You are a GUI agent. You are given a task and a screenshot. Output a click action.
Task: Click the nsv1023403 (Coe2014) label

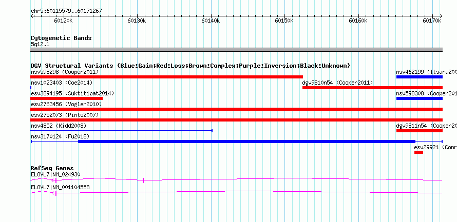[62, 83]
